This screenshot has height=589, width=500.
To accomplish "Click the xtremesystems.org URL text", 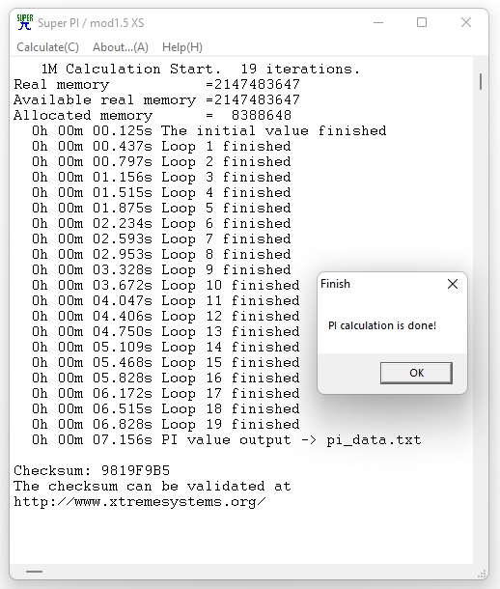I will [140, 501].
